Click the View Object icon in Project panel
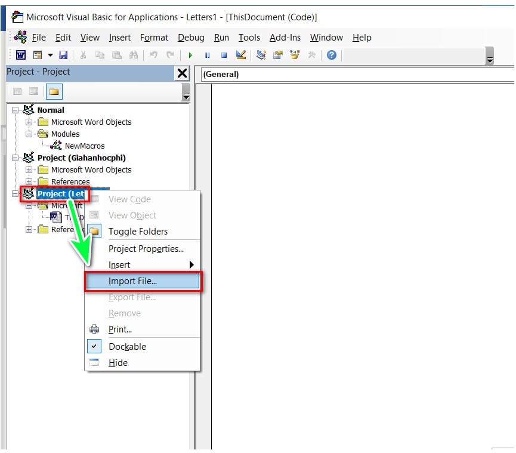 coord(33,91)
